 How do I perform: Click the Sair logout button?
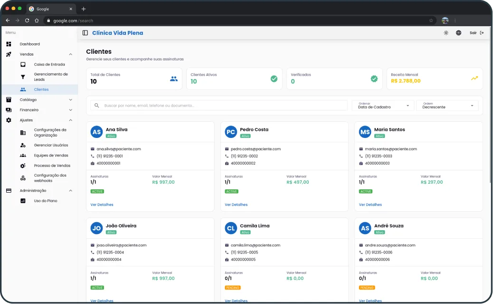click(477, 33)
